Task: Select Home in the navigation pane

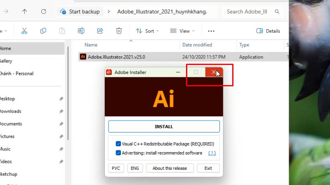Action: click(6, 49)
